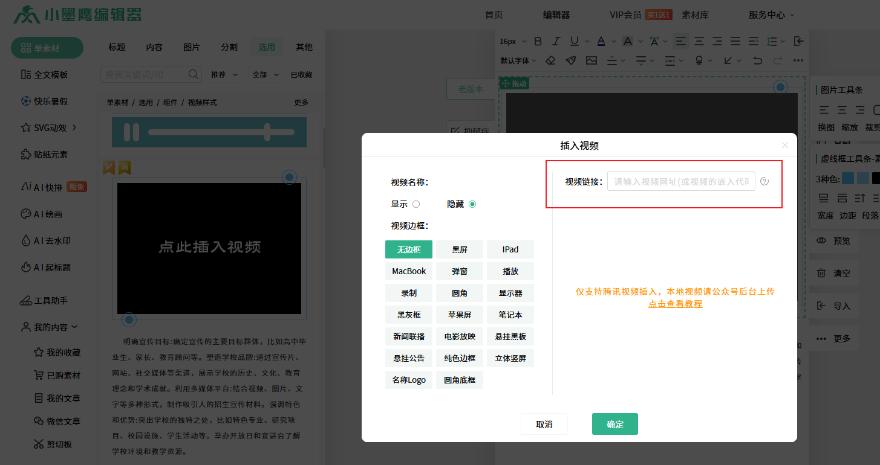Click the 点此插入视频 thumbnail

[x=209, y=248]
